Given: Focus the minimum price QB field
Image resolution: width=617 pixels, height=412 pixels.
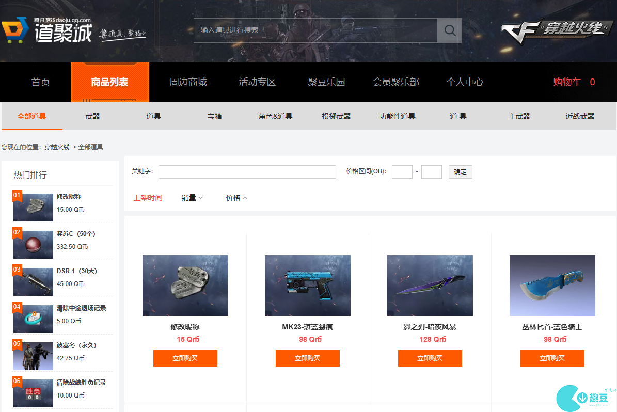Looking at the screenshot, I should point(402,171).
